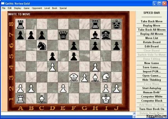Click the black pawn on H6
Screen dimensions: 168x119
tap(95, 46)
